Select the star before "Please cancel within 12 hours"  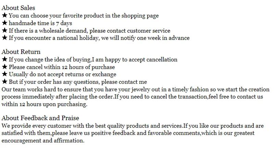click(4, 67)
